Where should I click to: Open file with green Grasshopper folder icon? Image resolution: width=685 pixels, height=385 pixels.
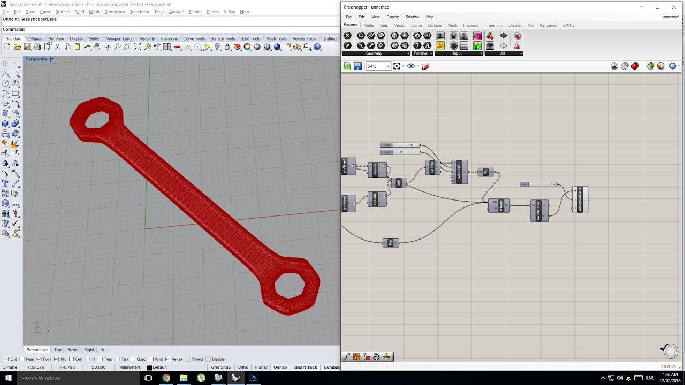click(x=347, y=66)
